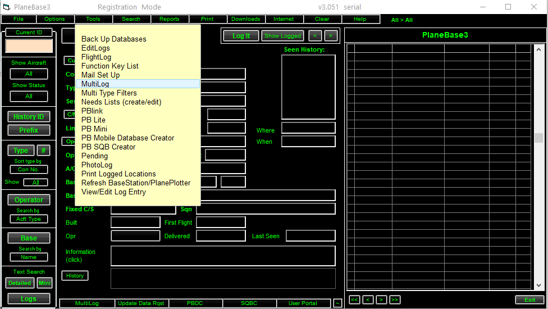Jump to last record with '>>' button
The height and width of the screenshot is (309, 548).
tap(395, 299)
